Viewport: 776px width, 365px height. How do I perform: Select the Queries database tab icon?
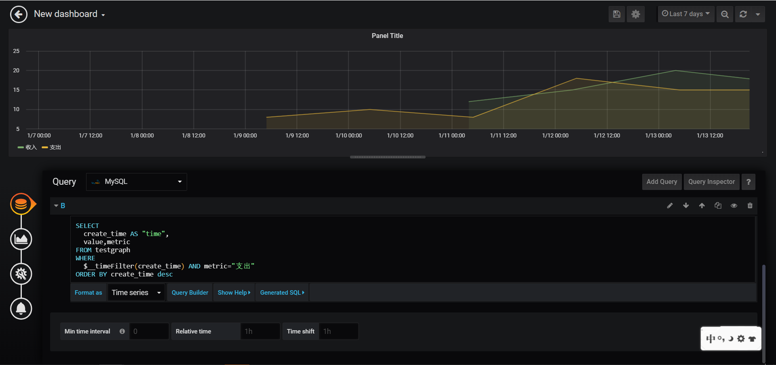pyautogui.click(x=21, y=204)
